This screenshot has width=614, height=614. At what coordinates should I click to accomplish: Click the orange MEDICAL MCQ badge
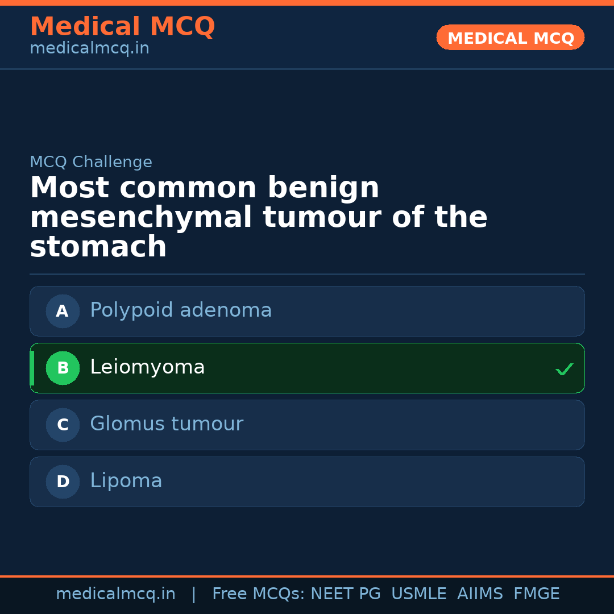(x=510, y=38)
